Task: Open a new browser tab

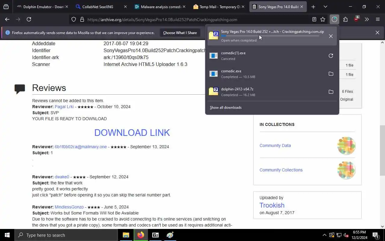Action: (313, 7)
